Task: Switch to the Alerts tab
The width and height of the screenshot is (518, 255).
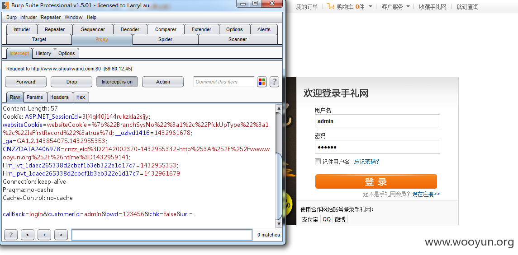Action: (264, 29)
